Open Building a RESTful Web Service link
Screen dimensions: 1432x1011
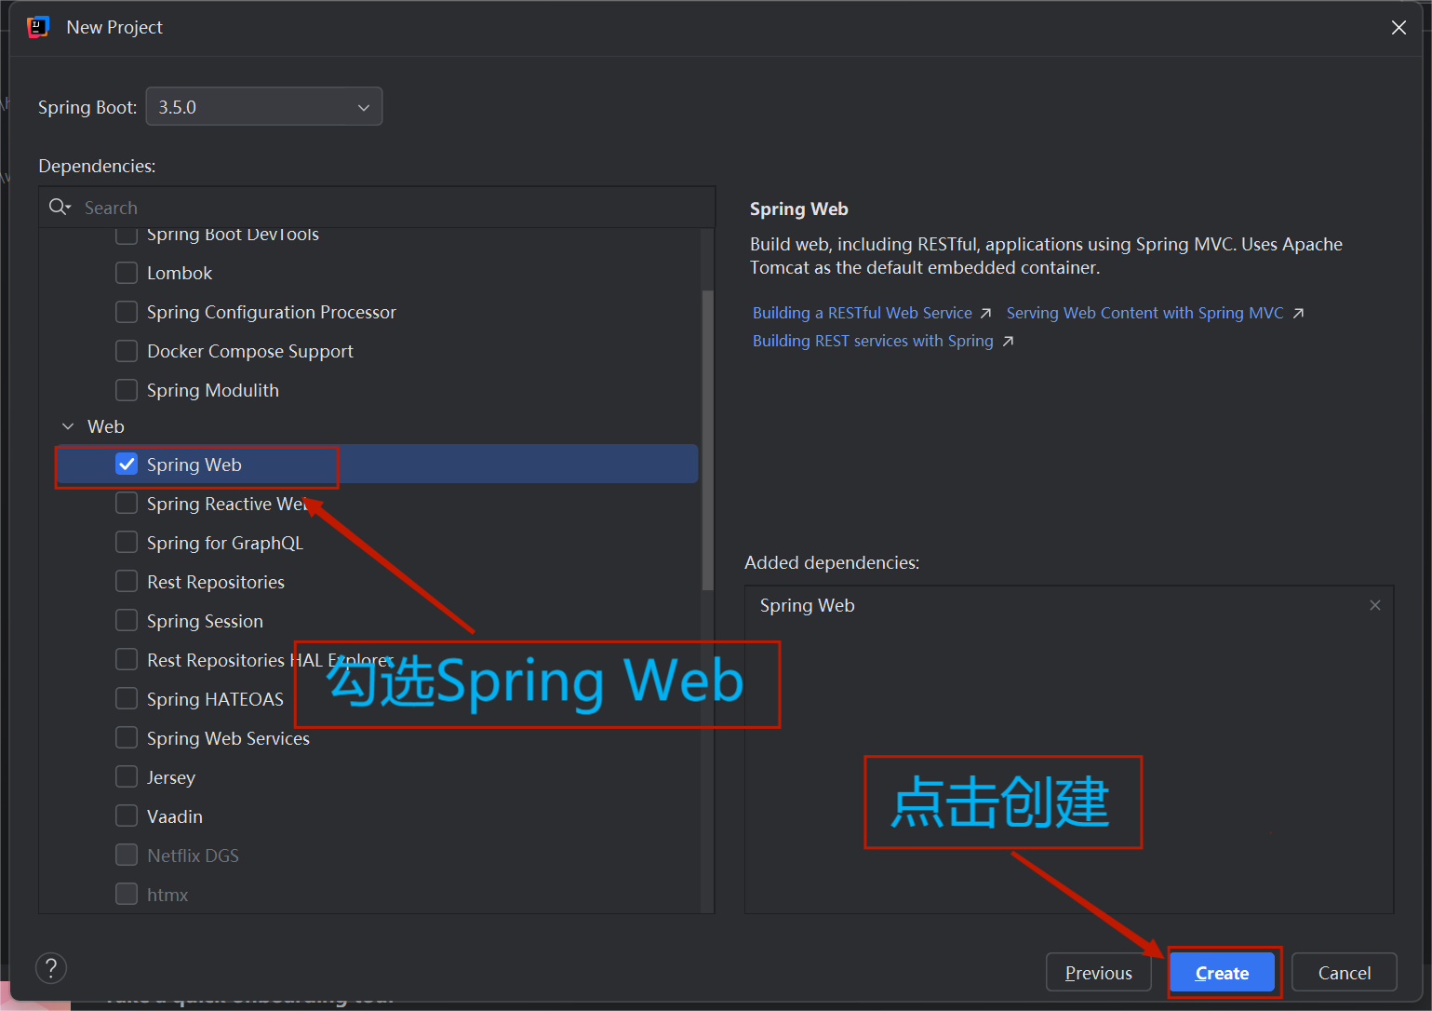coord(862,314)
